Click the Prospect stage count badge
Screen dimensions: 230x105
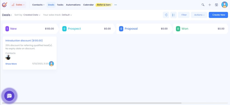coord(64,29)
